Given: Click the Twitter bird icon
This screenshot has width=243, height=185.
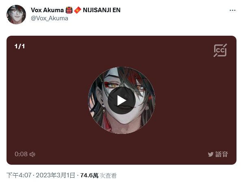Looking at the screenshot, I should tap(210, 154).
